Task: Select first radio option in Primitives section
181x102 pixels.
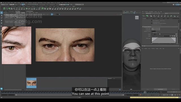Action: tap(152, 21)
